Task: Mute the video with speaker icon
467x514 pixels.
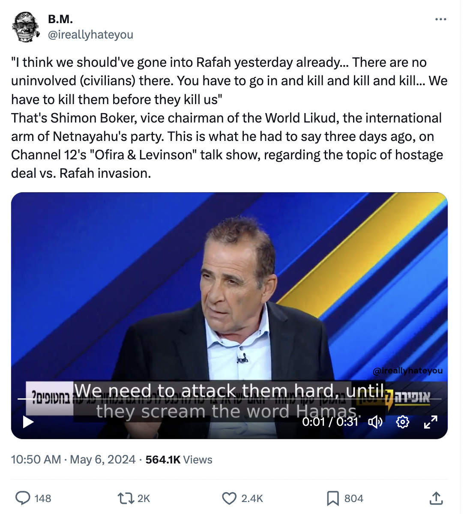Action: (x=375, y=422)
